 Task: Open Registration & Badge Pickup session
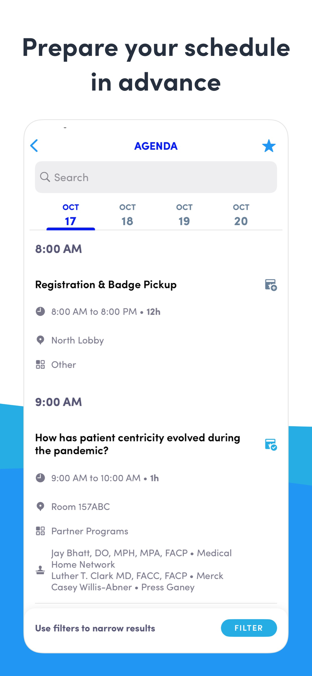tap(106, 285)
